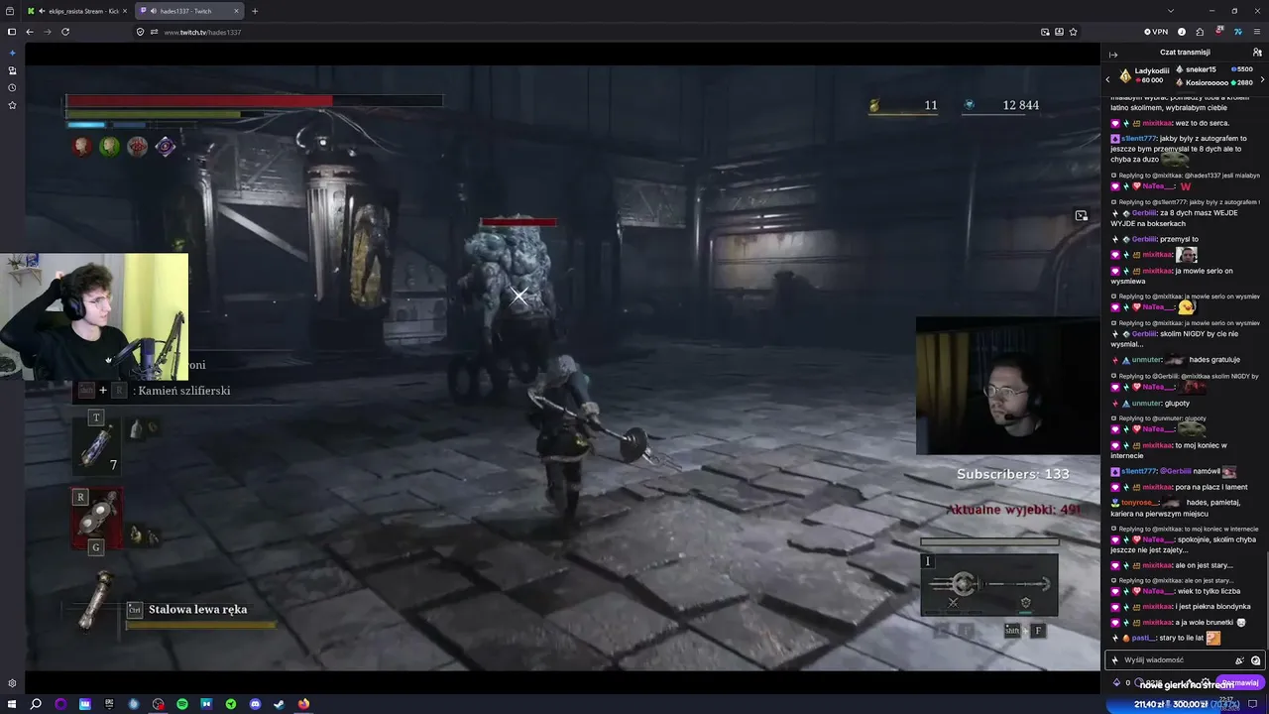The image size is (1269, 714).
Task: Open the music player toolbar icon
Action: click(1182, 32)
